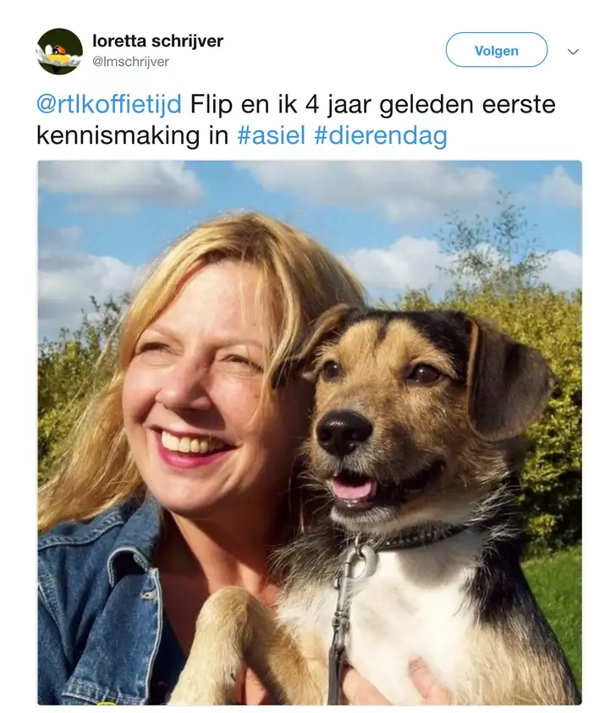The image size is (616, 713).
Task: Select the tweet text about Flip
Action: point(295,119)
